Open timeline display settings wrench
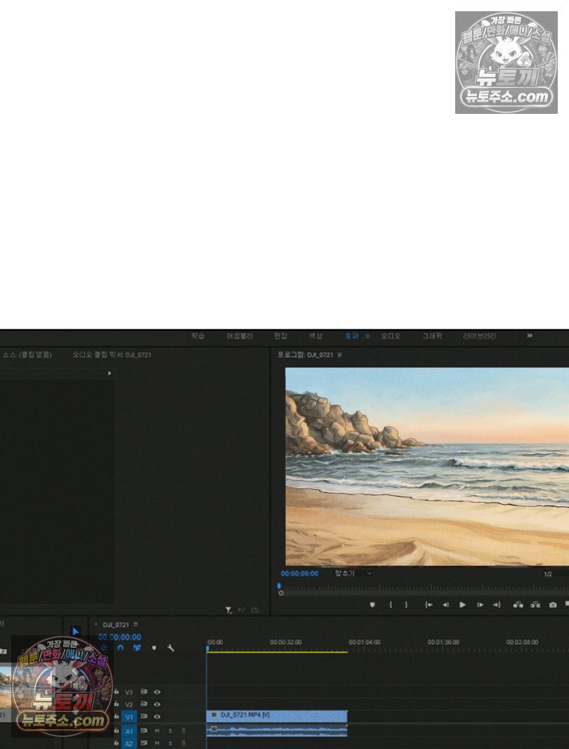The width and height of the screenshot is (569, 749). click(x=171, y=648)
